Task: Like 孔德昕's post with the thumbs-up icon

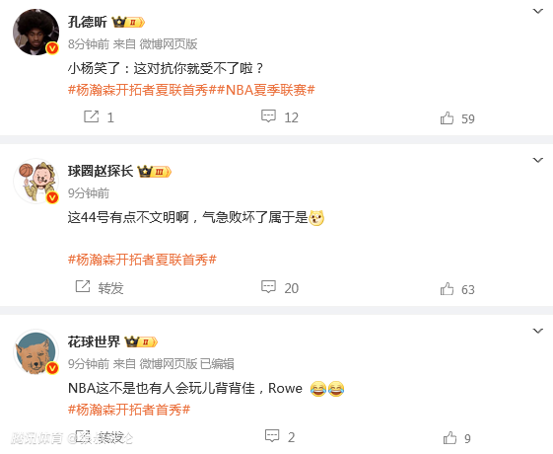Action: 447,117
